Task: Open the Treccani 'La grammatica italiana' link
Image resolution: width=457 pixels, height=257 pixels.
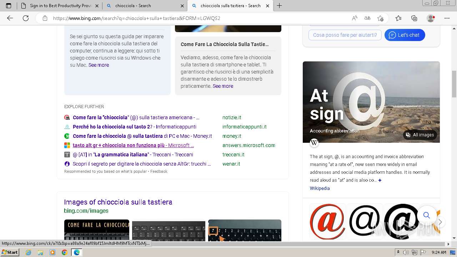Action: [133, 155]
